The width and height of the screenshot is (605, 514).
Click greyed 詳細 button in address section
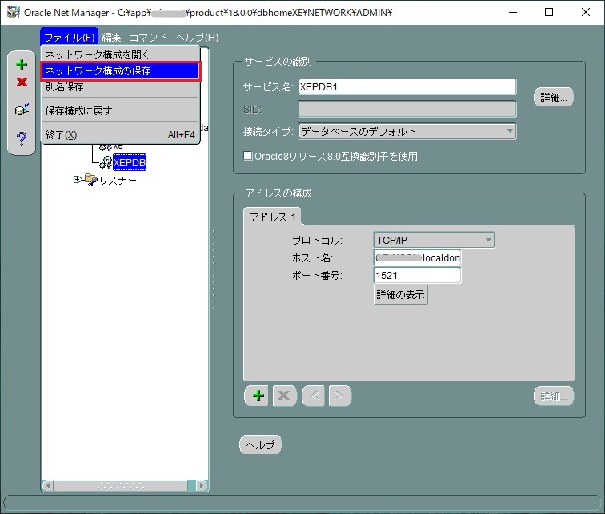click(x=553, y=396)
